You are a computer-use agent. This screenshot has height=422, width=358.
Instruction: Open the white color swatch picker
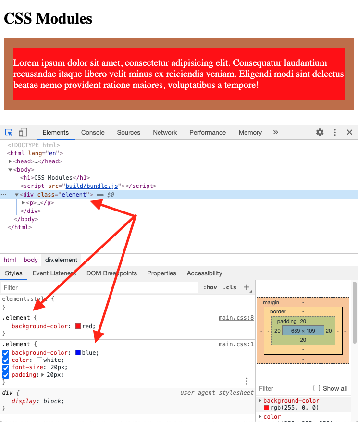(39, 360)
